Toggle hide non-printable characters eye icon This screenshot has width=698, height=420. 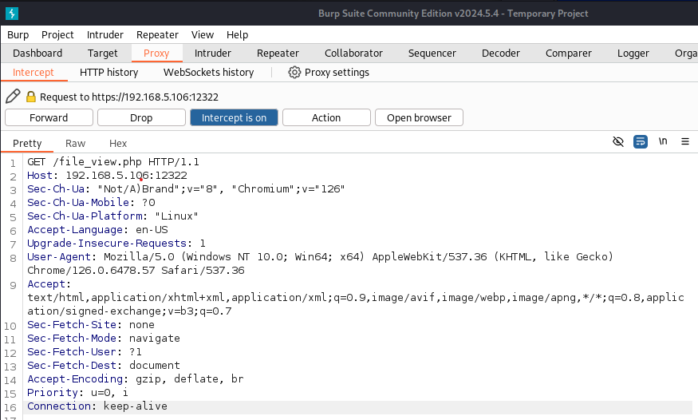[618, 141]
